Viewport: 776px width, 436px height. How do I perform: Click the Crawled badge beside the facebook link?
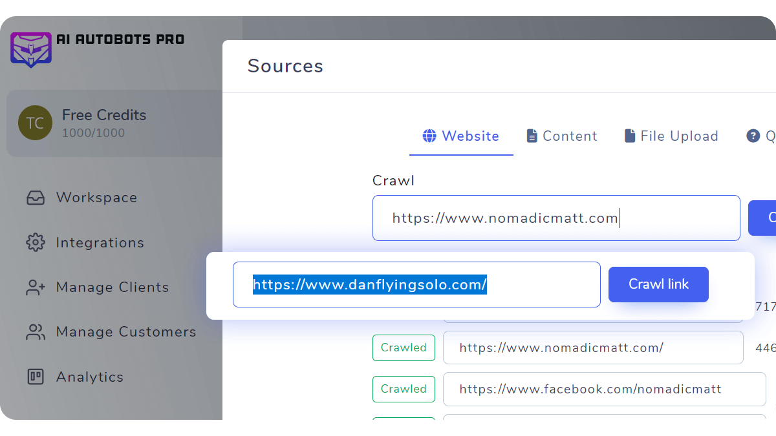(404, 389)
